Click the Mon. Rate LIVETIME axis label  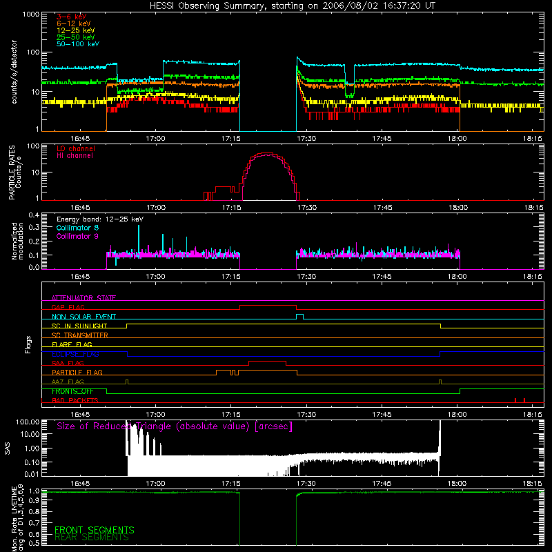tap(17, 517)
